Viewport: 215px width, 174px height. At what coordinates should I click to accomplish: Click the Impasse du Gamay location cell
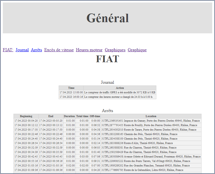tap(150, 121)
